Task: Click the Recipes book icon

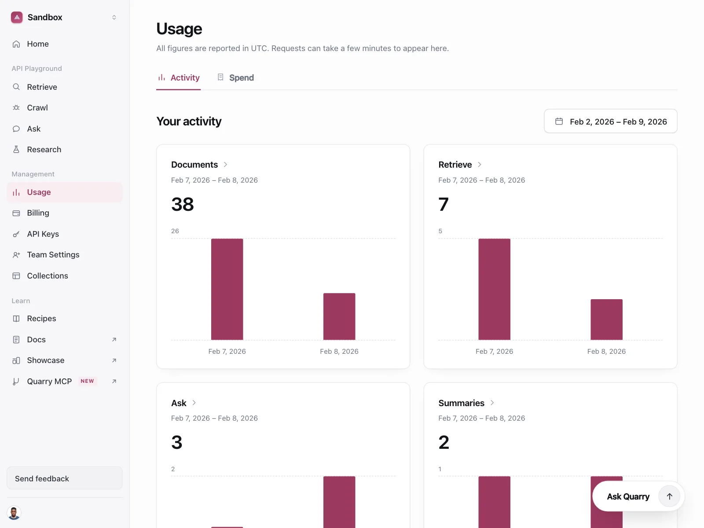Action: click(x=16, y=319)
